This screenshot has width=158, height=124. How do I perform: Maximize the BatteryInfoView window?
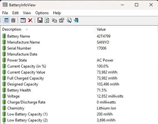(137, 5)
